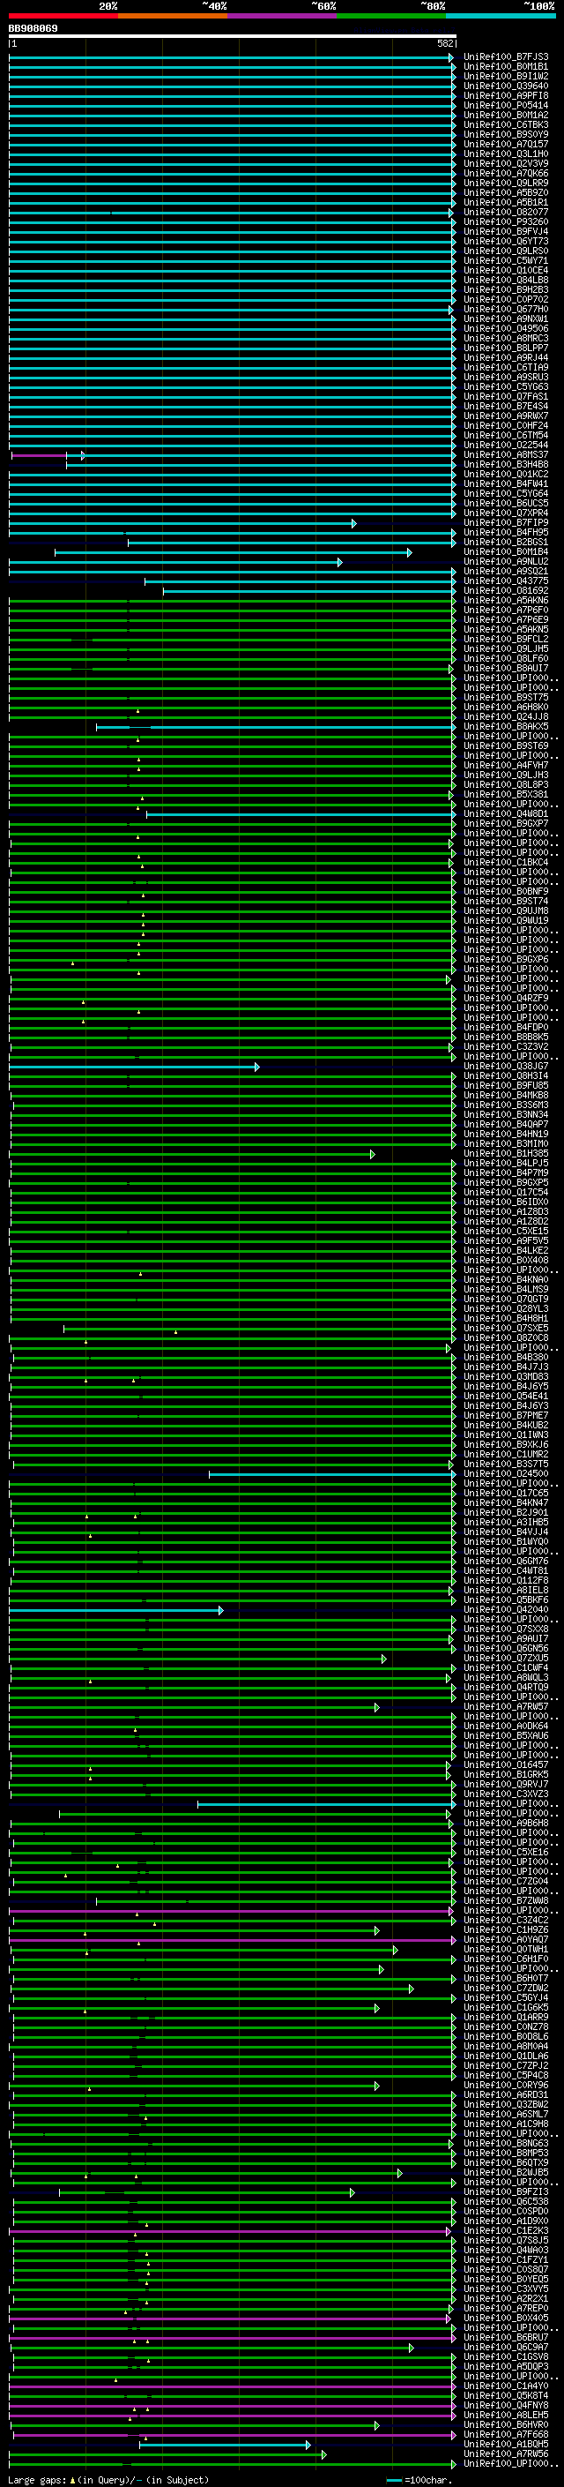The width and height of the screenshot is (564, 2487).
Task: Click the UniRef100_Q01KC2 label
Action: 506,474
